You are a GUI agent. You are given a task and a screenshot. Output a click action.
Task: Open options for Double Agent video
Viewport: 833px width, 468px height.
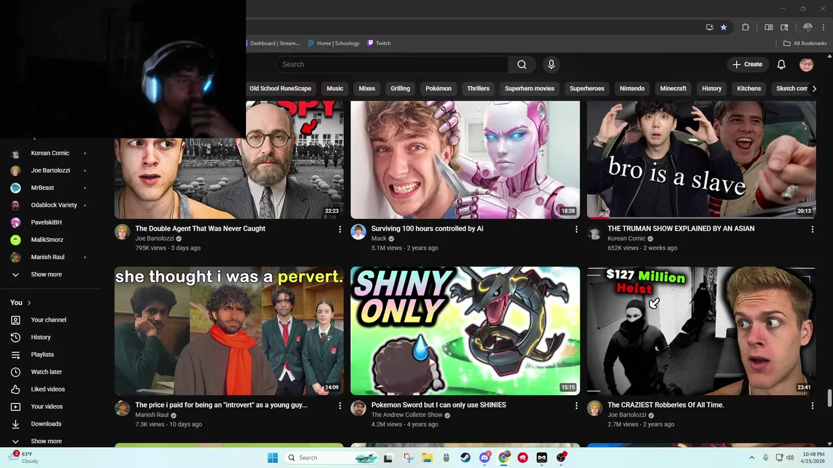pyautogui.click(x=340, y=229)
